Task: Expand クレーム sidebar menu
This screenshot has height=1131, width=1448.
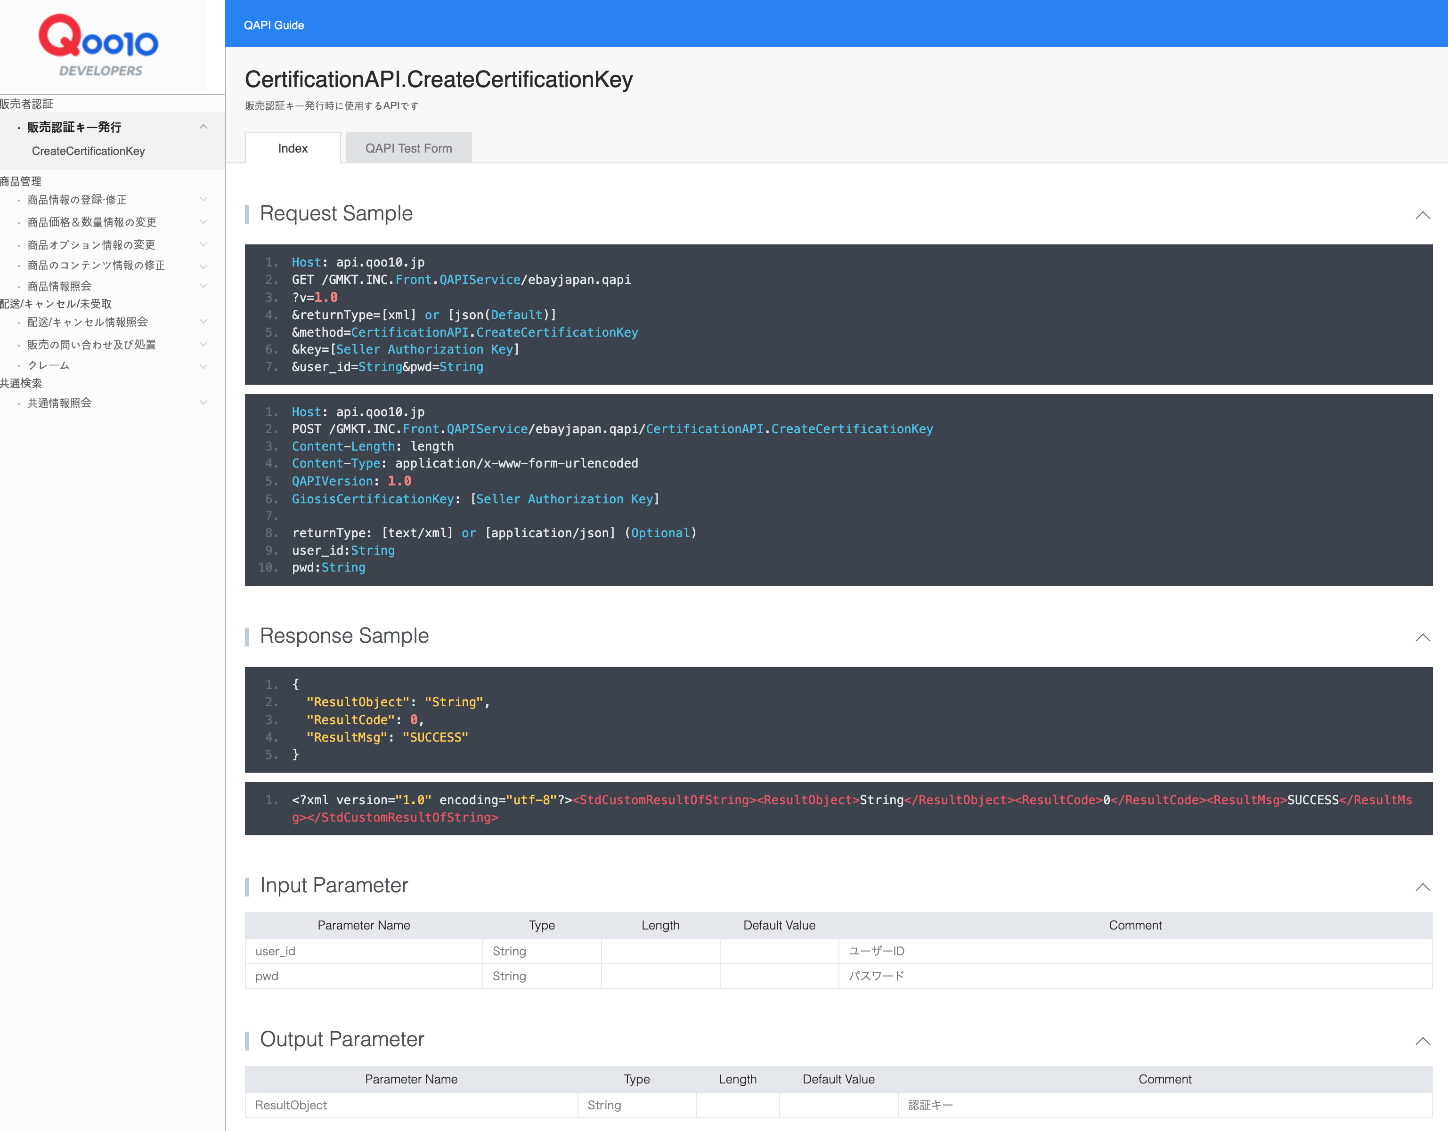Action: [x=203, y=366]
